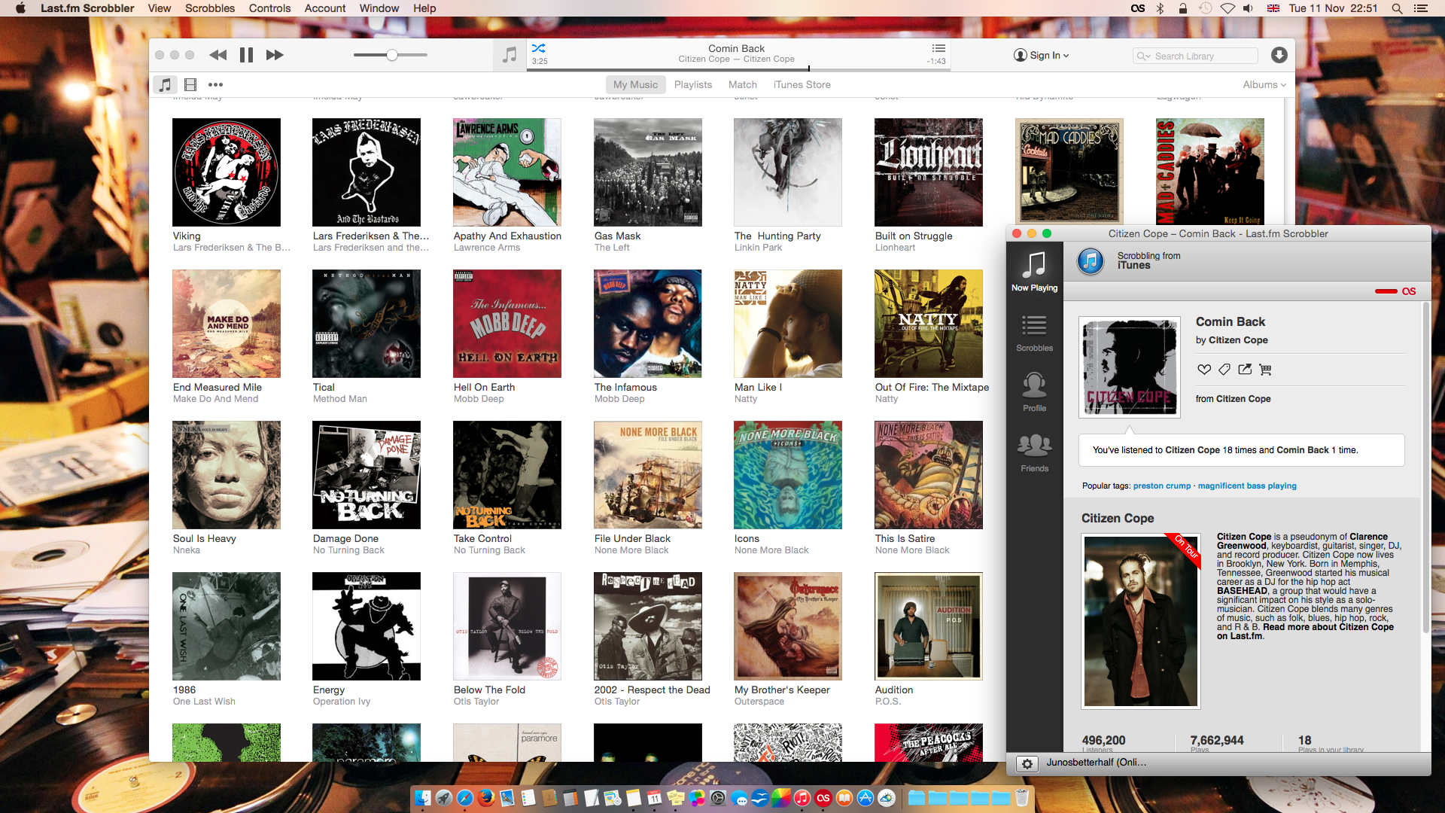Show Now Playing in the Scrobbler sidebar
The image size is (1445, 813).
pyautogui.click(x=1035, y=271)
